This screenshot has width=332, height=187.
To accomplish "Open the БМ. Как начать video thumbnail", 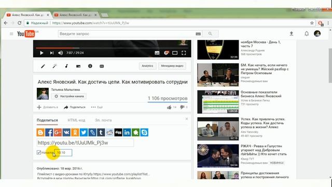I will pyautogui.click(x=218, y=75).
